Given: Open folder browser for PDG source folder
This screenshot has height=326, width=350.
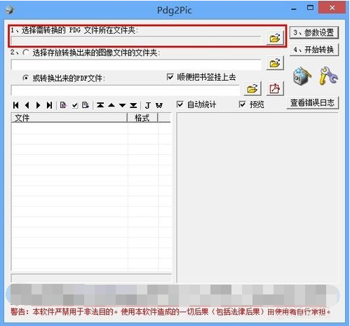Looking at the screenshot, I should pos(275,38).
